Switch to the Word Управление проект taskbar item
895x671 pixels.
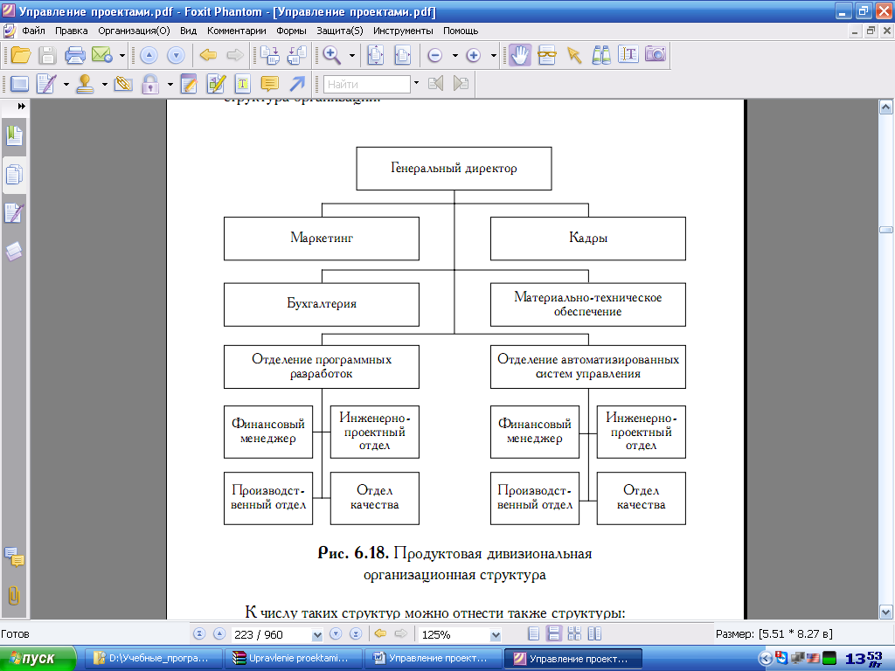pyautogui.click(x=432, y=659)
